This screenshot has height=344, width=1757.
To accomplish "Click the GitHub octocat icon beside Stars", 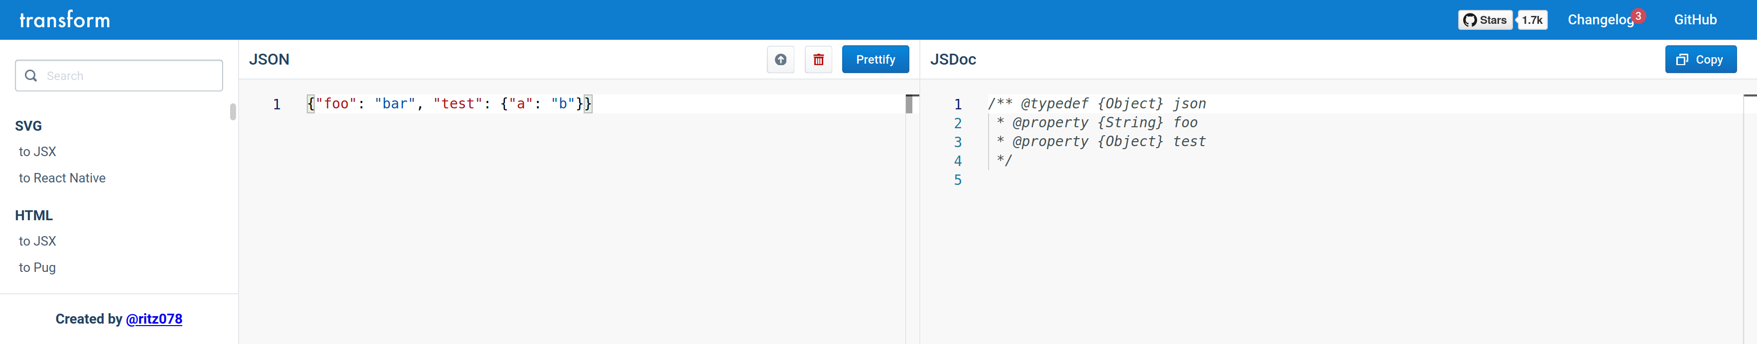I will [1470, 20].
